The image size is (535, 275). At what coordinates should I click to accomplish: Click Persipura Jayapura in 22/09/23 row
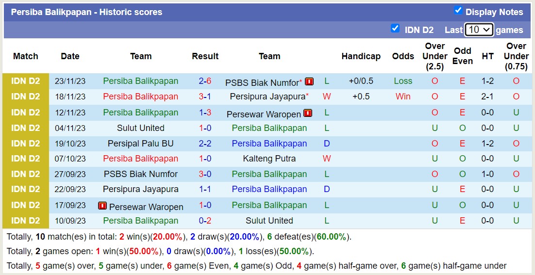click(x=141, y=189)
